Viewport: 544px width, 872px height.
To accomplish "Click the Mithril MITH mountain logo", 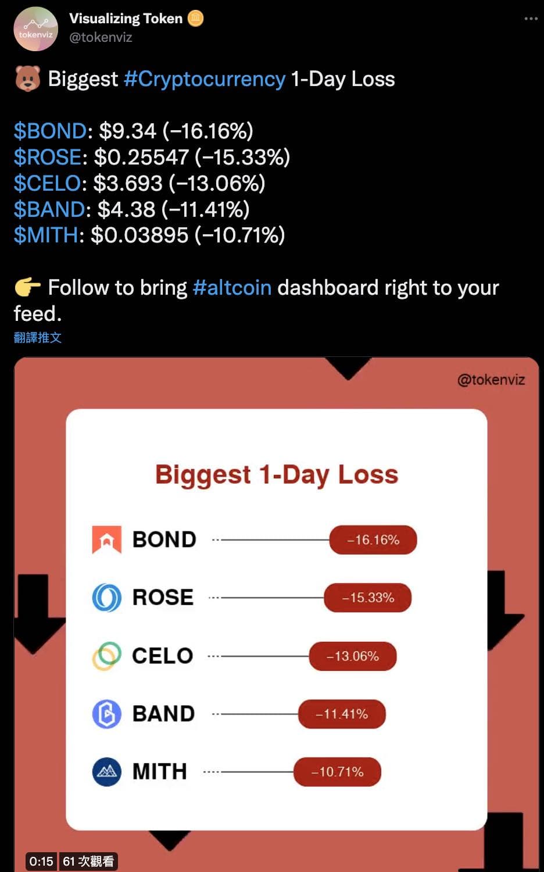I will 106,771.
